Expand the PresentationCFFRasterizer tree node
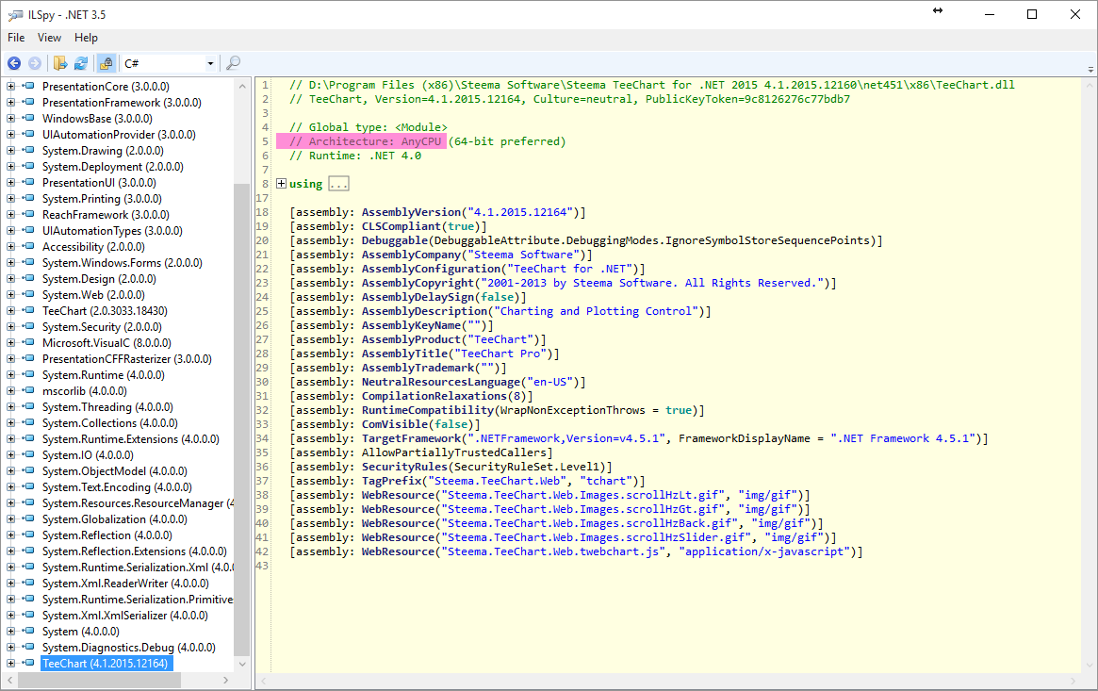The image size is (1098, 691). point(10,359)
